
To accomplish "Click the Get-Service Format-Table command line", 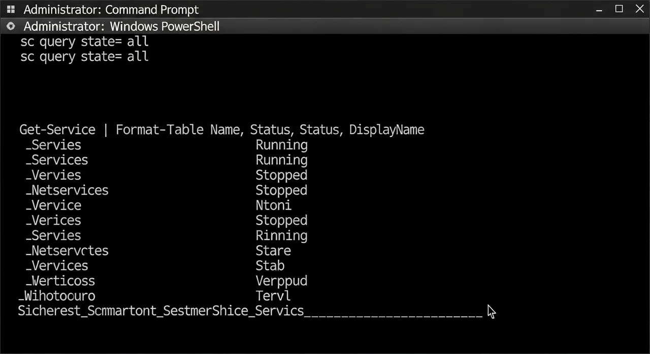I will pos(221,130).
